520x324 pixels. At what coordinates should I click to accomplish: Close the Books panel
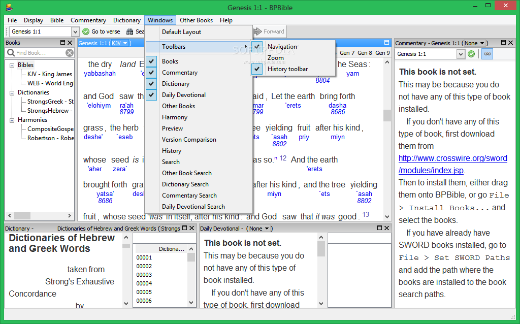tap(70, 43)
